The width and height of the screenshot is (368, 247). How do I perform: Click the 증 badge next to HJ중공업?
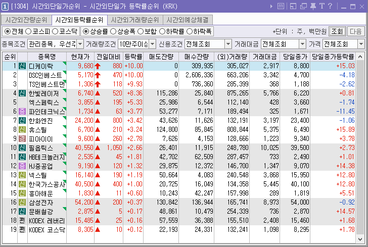pos(22,166)
